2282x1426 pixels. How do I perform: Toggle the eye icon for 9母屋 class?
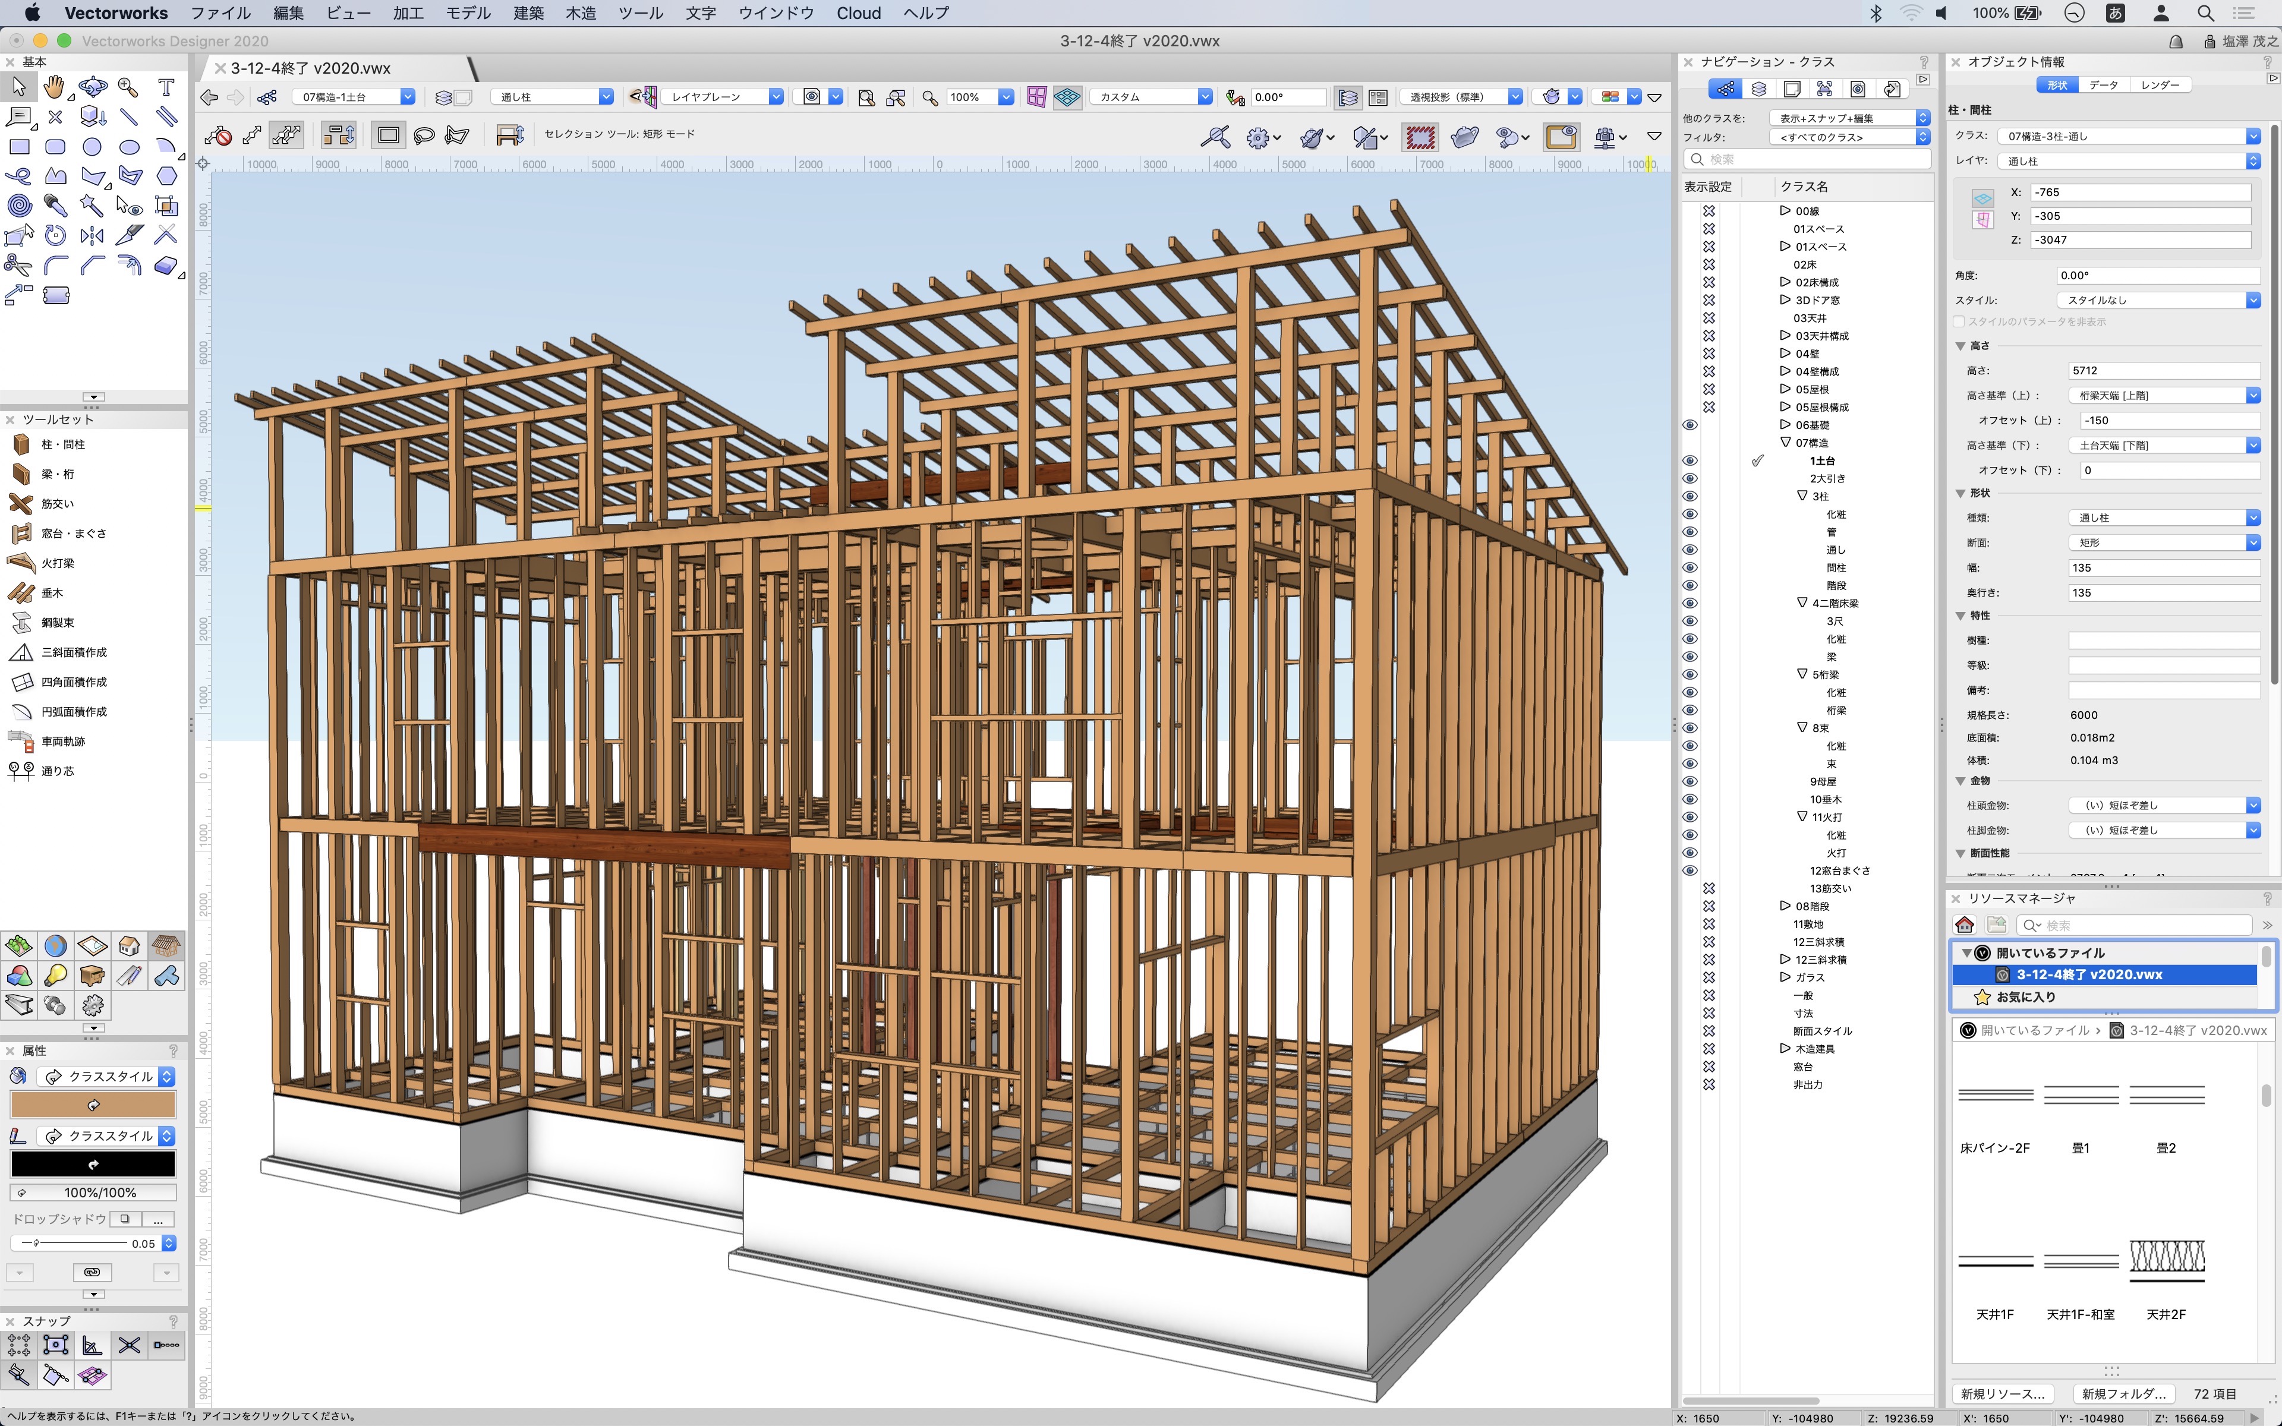tap(1691, 781)
